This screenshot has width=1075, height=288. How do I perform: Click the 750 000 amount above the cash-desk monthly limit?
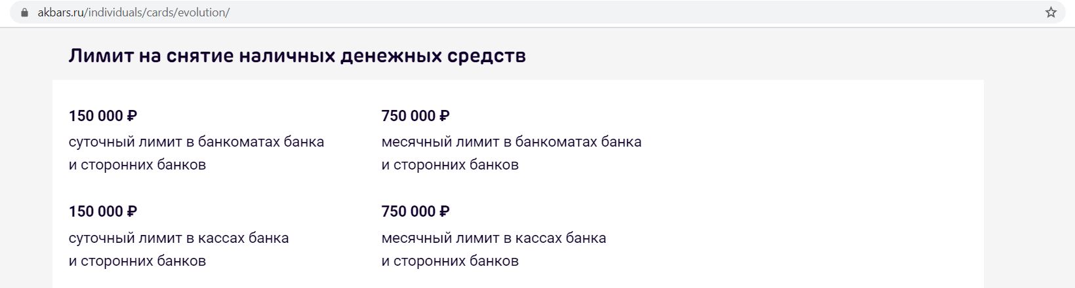[x=408, y=212]
